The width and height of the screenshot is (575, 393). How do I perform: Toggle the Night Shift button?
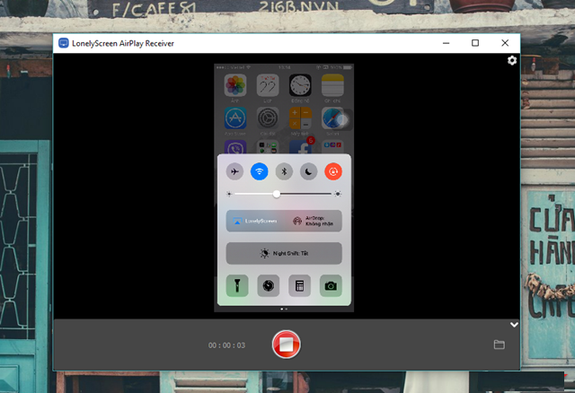click(284, 253)
